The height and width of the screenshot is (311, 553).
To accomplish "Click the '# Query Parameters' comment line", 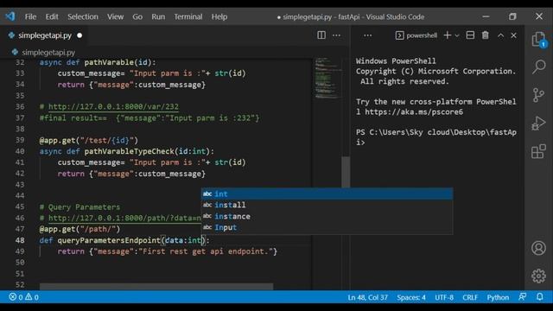I will point(79,207).
